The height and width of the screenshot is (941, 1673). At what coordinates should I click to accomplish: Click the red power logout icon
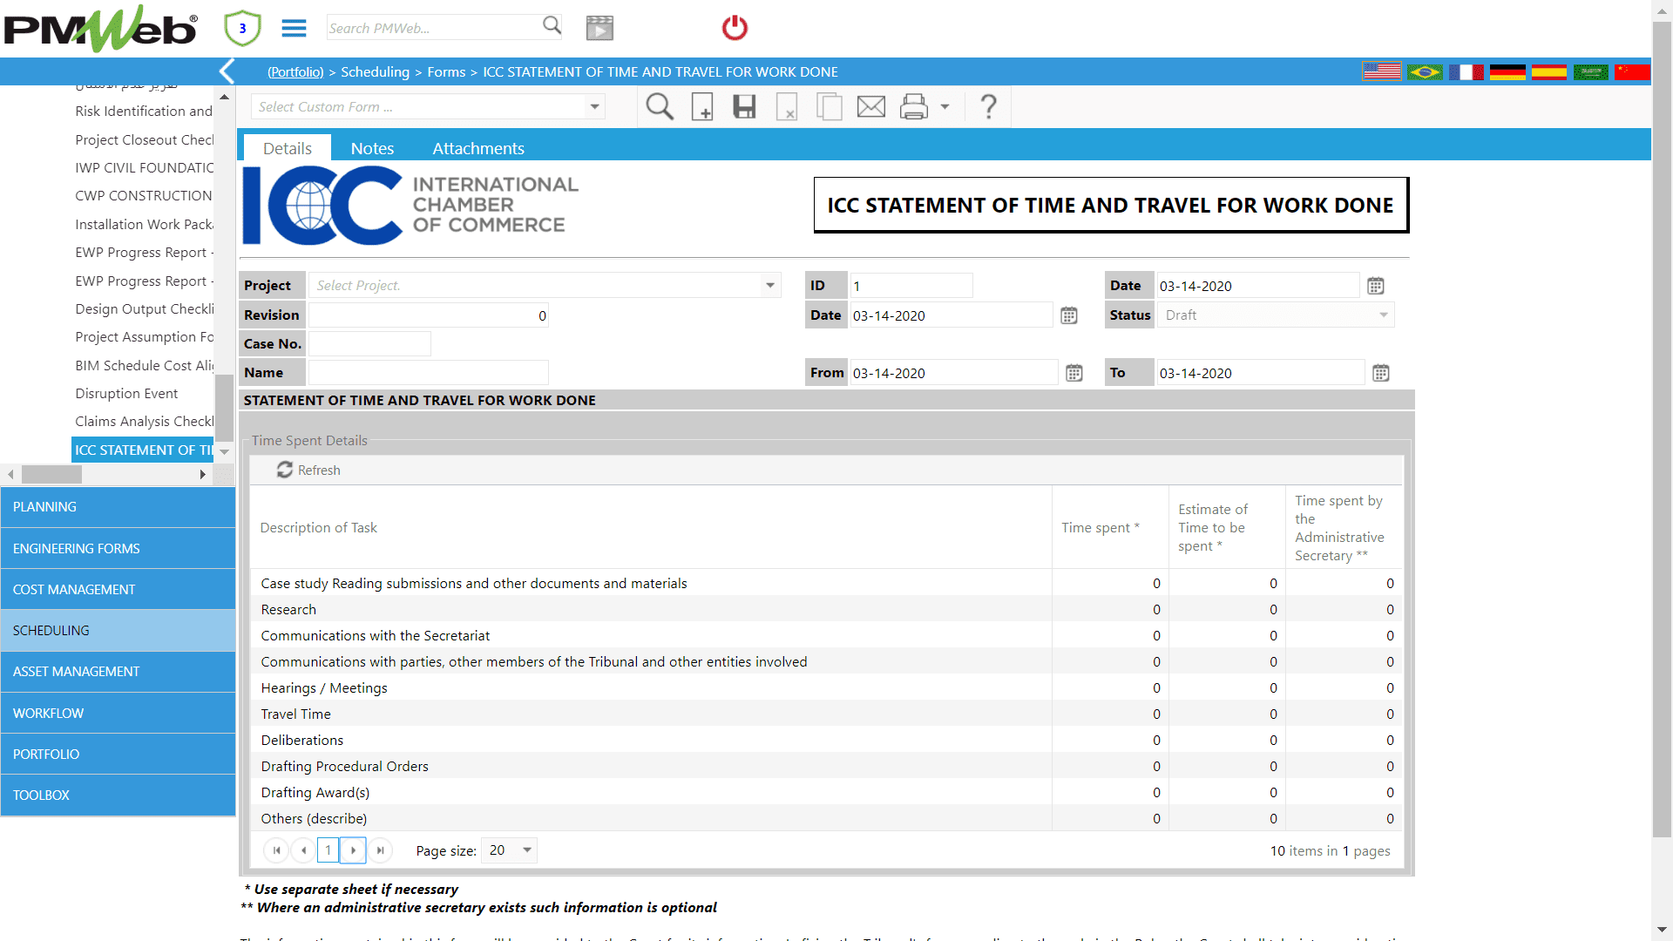click(735, 28)
